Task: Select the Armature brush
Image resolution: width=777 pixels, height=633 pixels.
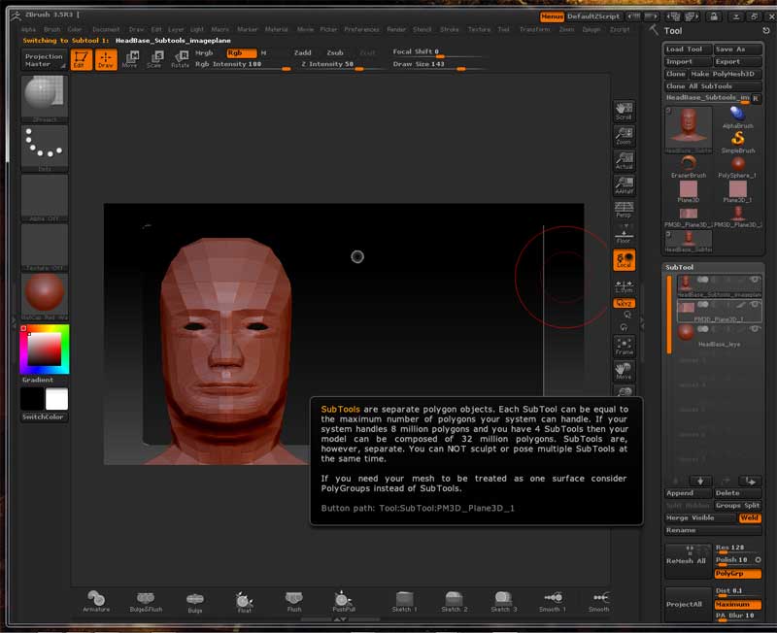Action: tap(96, 601)
